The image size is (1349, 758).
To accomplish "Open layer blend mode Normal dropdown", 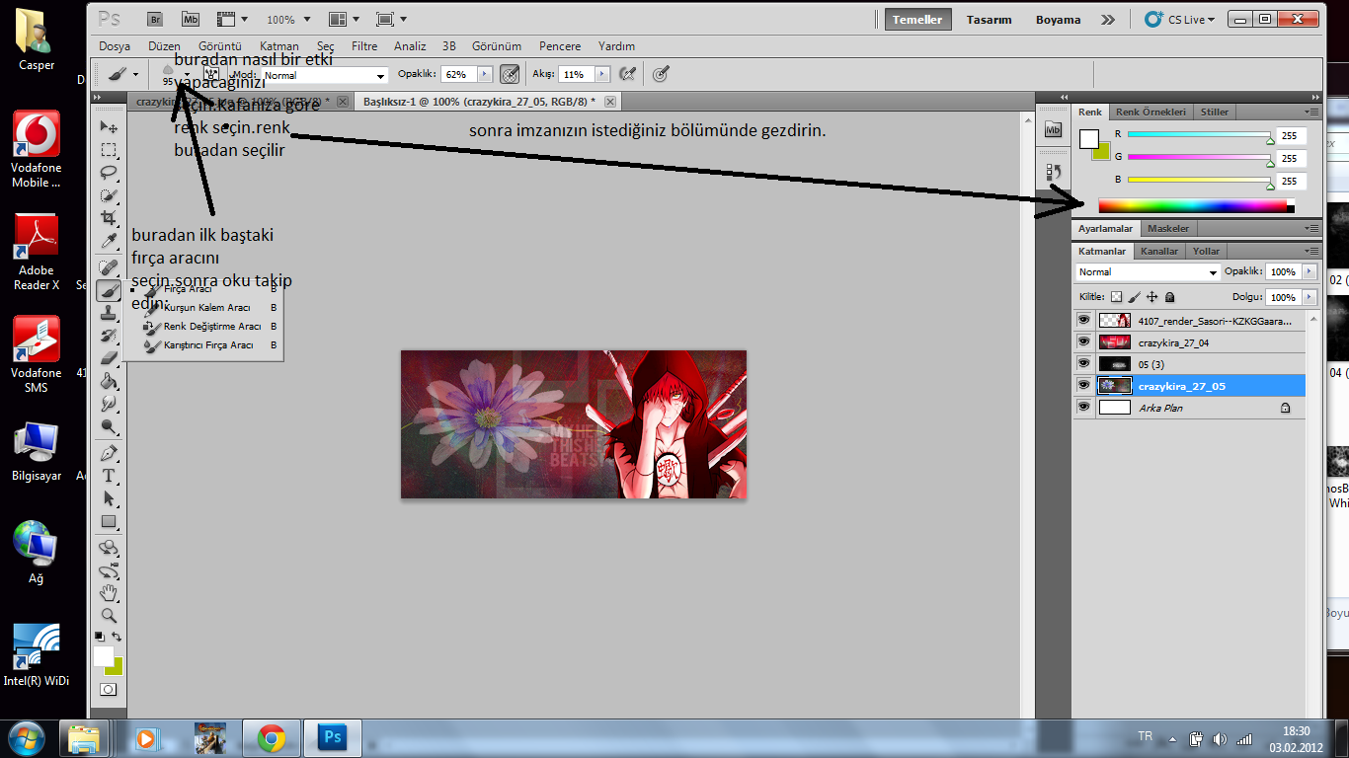I will point(1149,271).
